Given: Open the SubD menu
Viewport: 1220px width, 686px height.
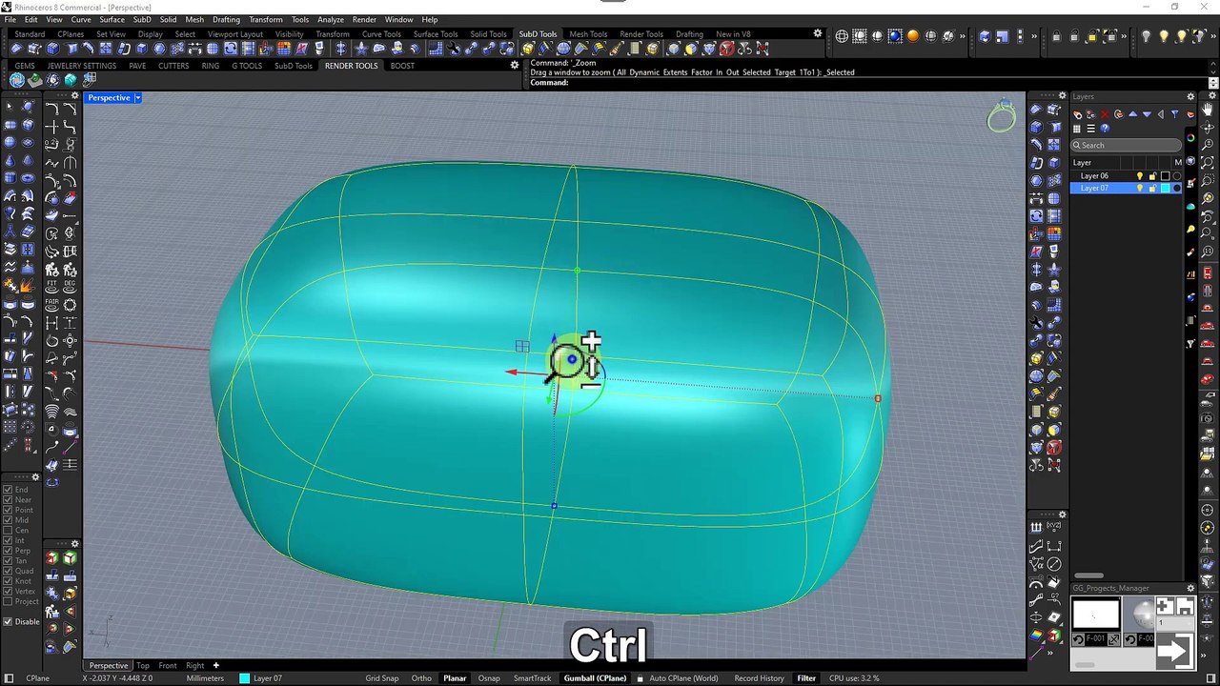Looking at the screenshot, I should [x=142, y=19].
